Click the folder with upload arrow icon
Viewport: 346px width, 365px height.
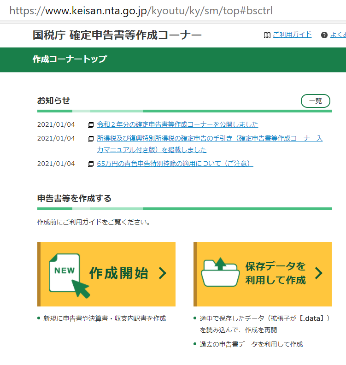point(220,273)
